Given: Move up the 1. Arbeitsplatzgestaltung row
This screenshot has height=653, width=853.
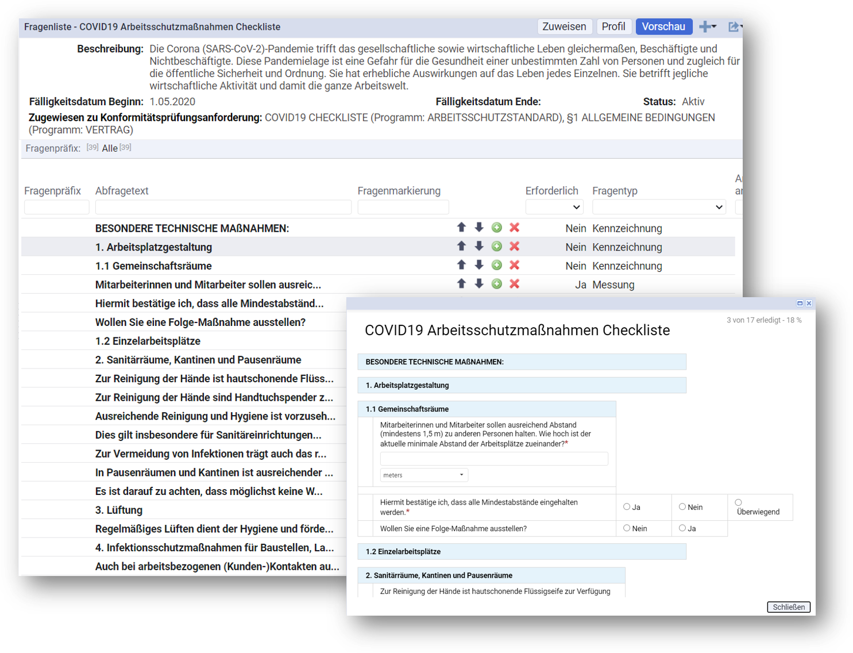Looking at the screenshot, I should 461,247.
